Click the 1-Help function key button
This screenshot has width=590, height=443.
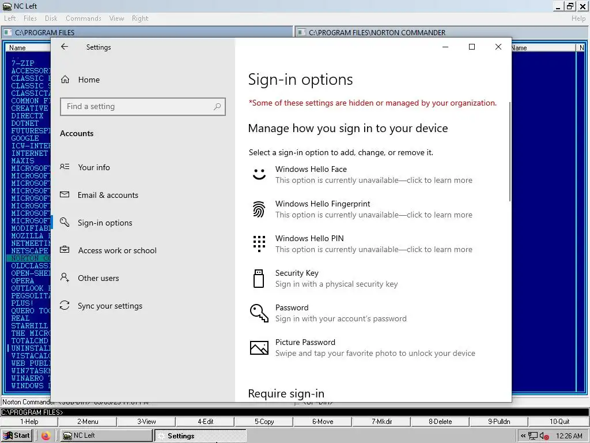(29, 422)
